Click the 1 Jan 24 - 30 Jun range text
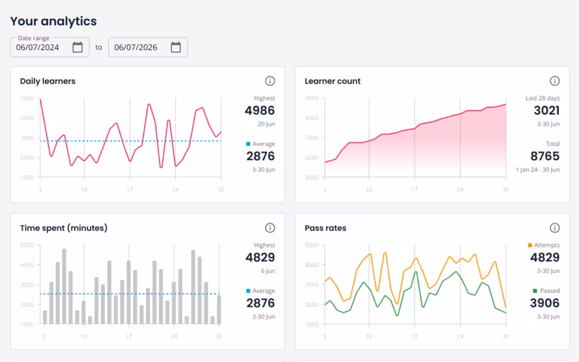The width and height of the screenshot is (579, 362). pos(538,170)
